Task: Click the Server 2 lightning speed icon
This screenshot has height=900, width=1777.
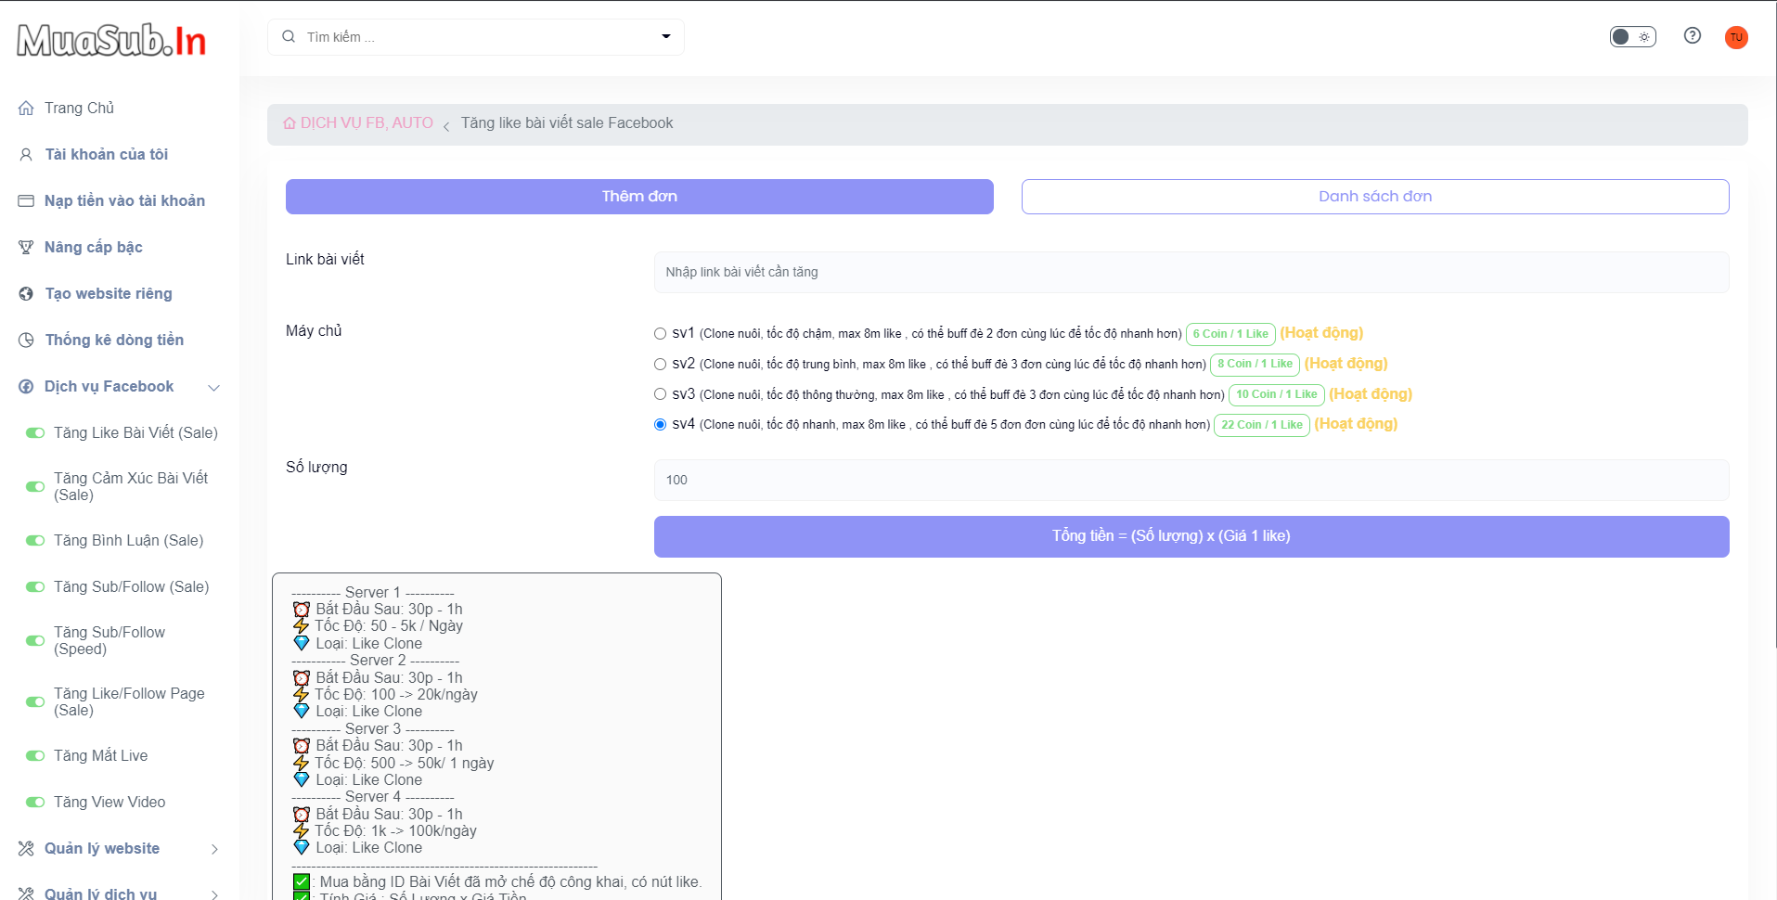Action: [302, 694]
